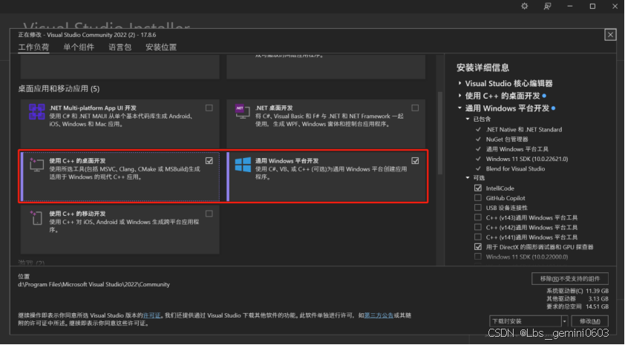Switch to the 安装位置 tab
This screenshot has width=625, height=345.
pos(161,47)
